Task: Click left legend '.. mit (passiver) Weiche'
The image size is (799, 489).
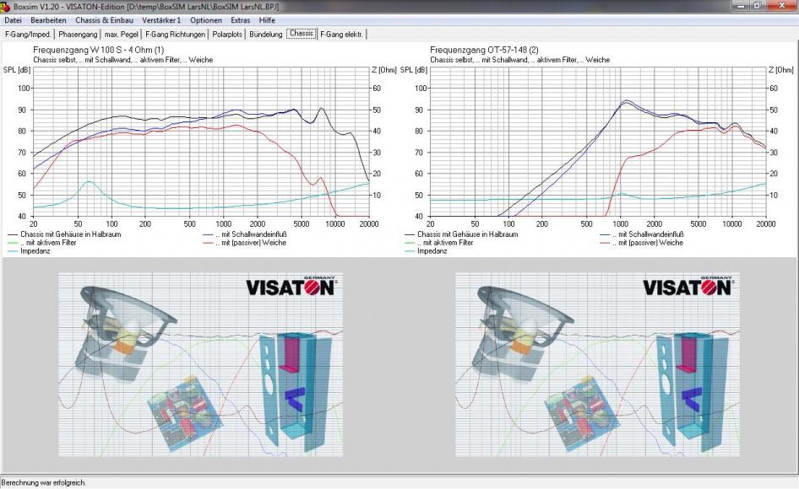Action: pyautogui.click(x=250, y=243)
